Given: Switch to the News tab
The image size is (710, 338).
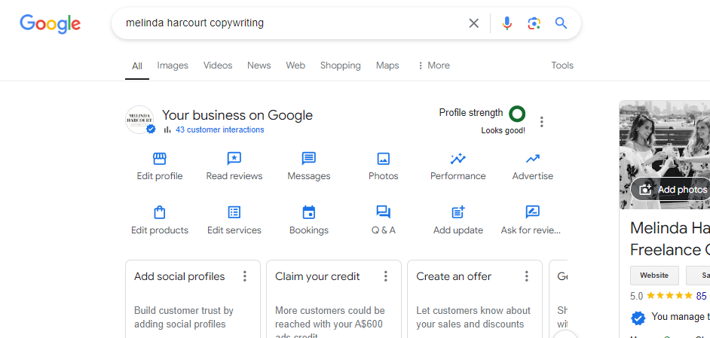Looking at the screenshot, I should point(259,65).
